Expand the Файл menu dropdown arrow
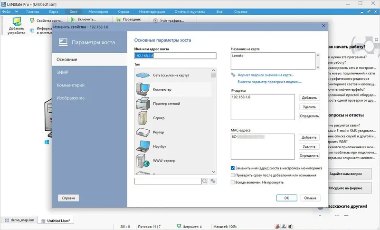The image size is (380, 230). click(17, 11)
